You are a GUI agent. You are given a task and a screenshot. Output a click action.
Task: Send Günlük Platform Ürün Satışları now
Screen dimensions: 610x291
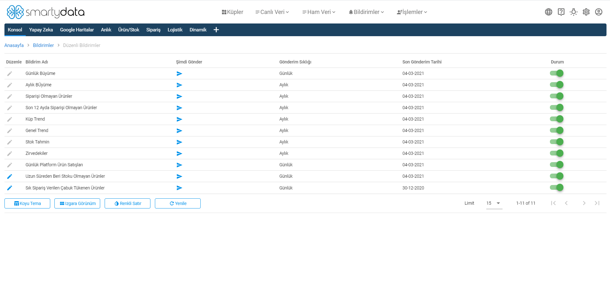(x=179, y=165)
